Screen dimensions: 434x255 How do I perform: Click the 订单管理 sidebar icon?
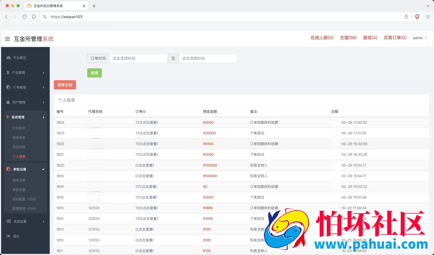tap(8, 87)
